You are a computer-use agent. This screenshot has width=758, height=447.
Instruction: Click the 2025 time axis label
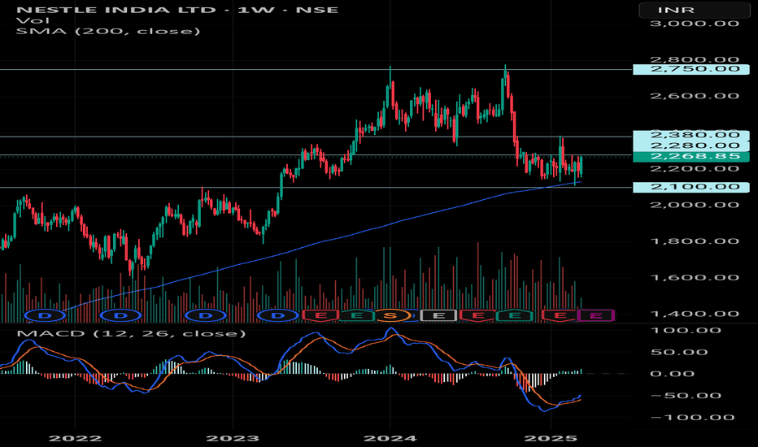[551, 438]
